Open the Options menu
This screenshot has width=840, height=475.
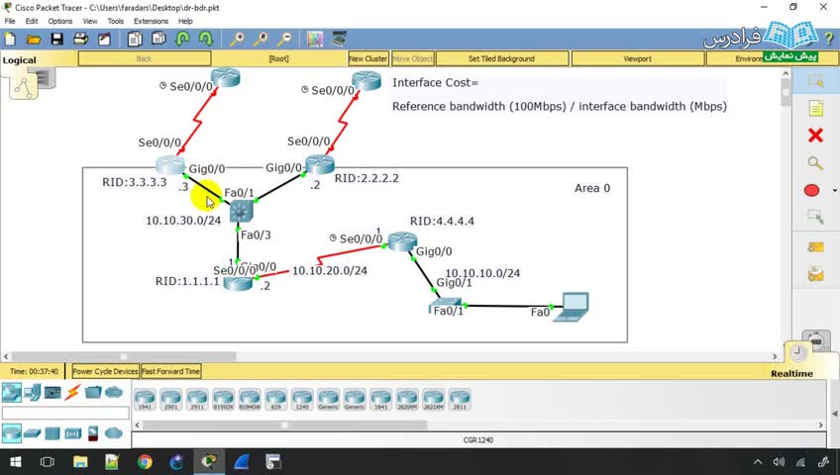[x=60, y=21]
